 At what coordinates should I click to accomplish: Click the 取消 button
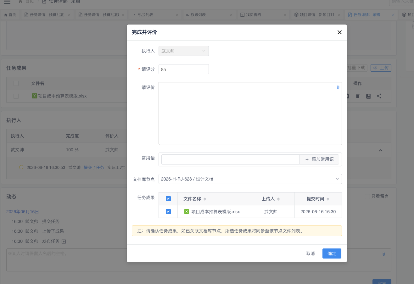(x=310, y=253)
